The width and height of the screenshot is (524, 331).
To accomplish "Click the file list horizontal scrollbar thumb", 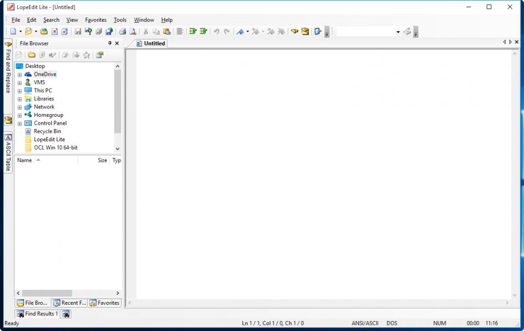I will [47, 293].
